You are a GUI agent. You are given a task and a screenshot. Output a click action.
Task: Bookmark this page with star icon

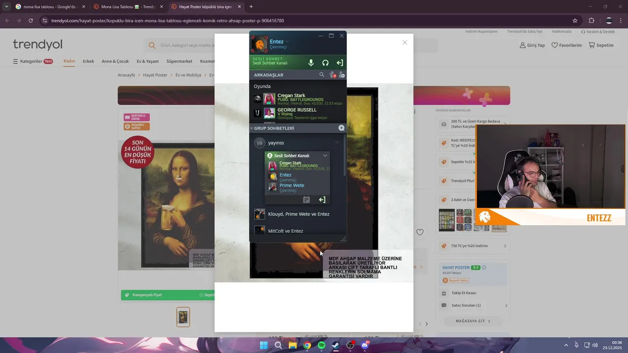[x=575, y=21]
